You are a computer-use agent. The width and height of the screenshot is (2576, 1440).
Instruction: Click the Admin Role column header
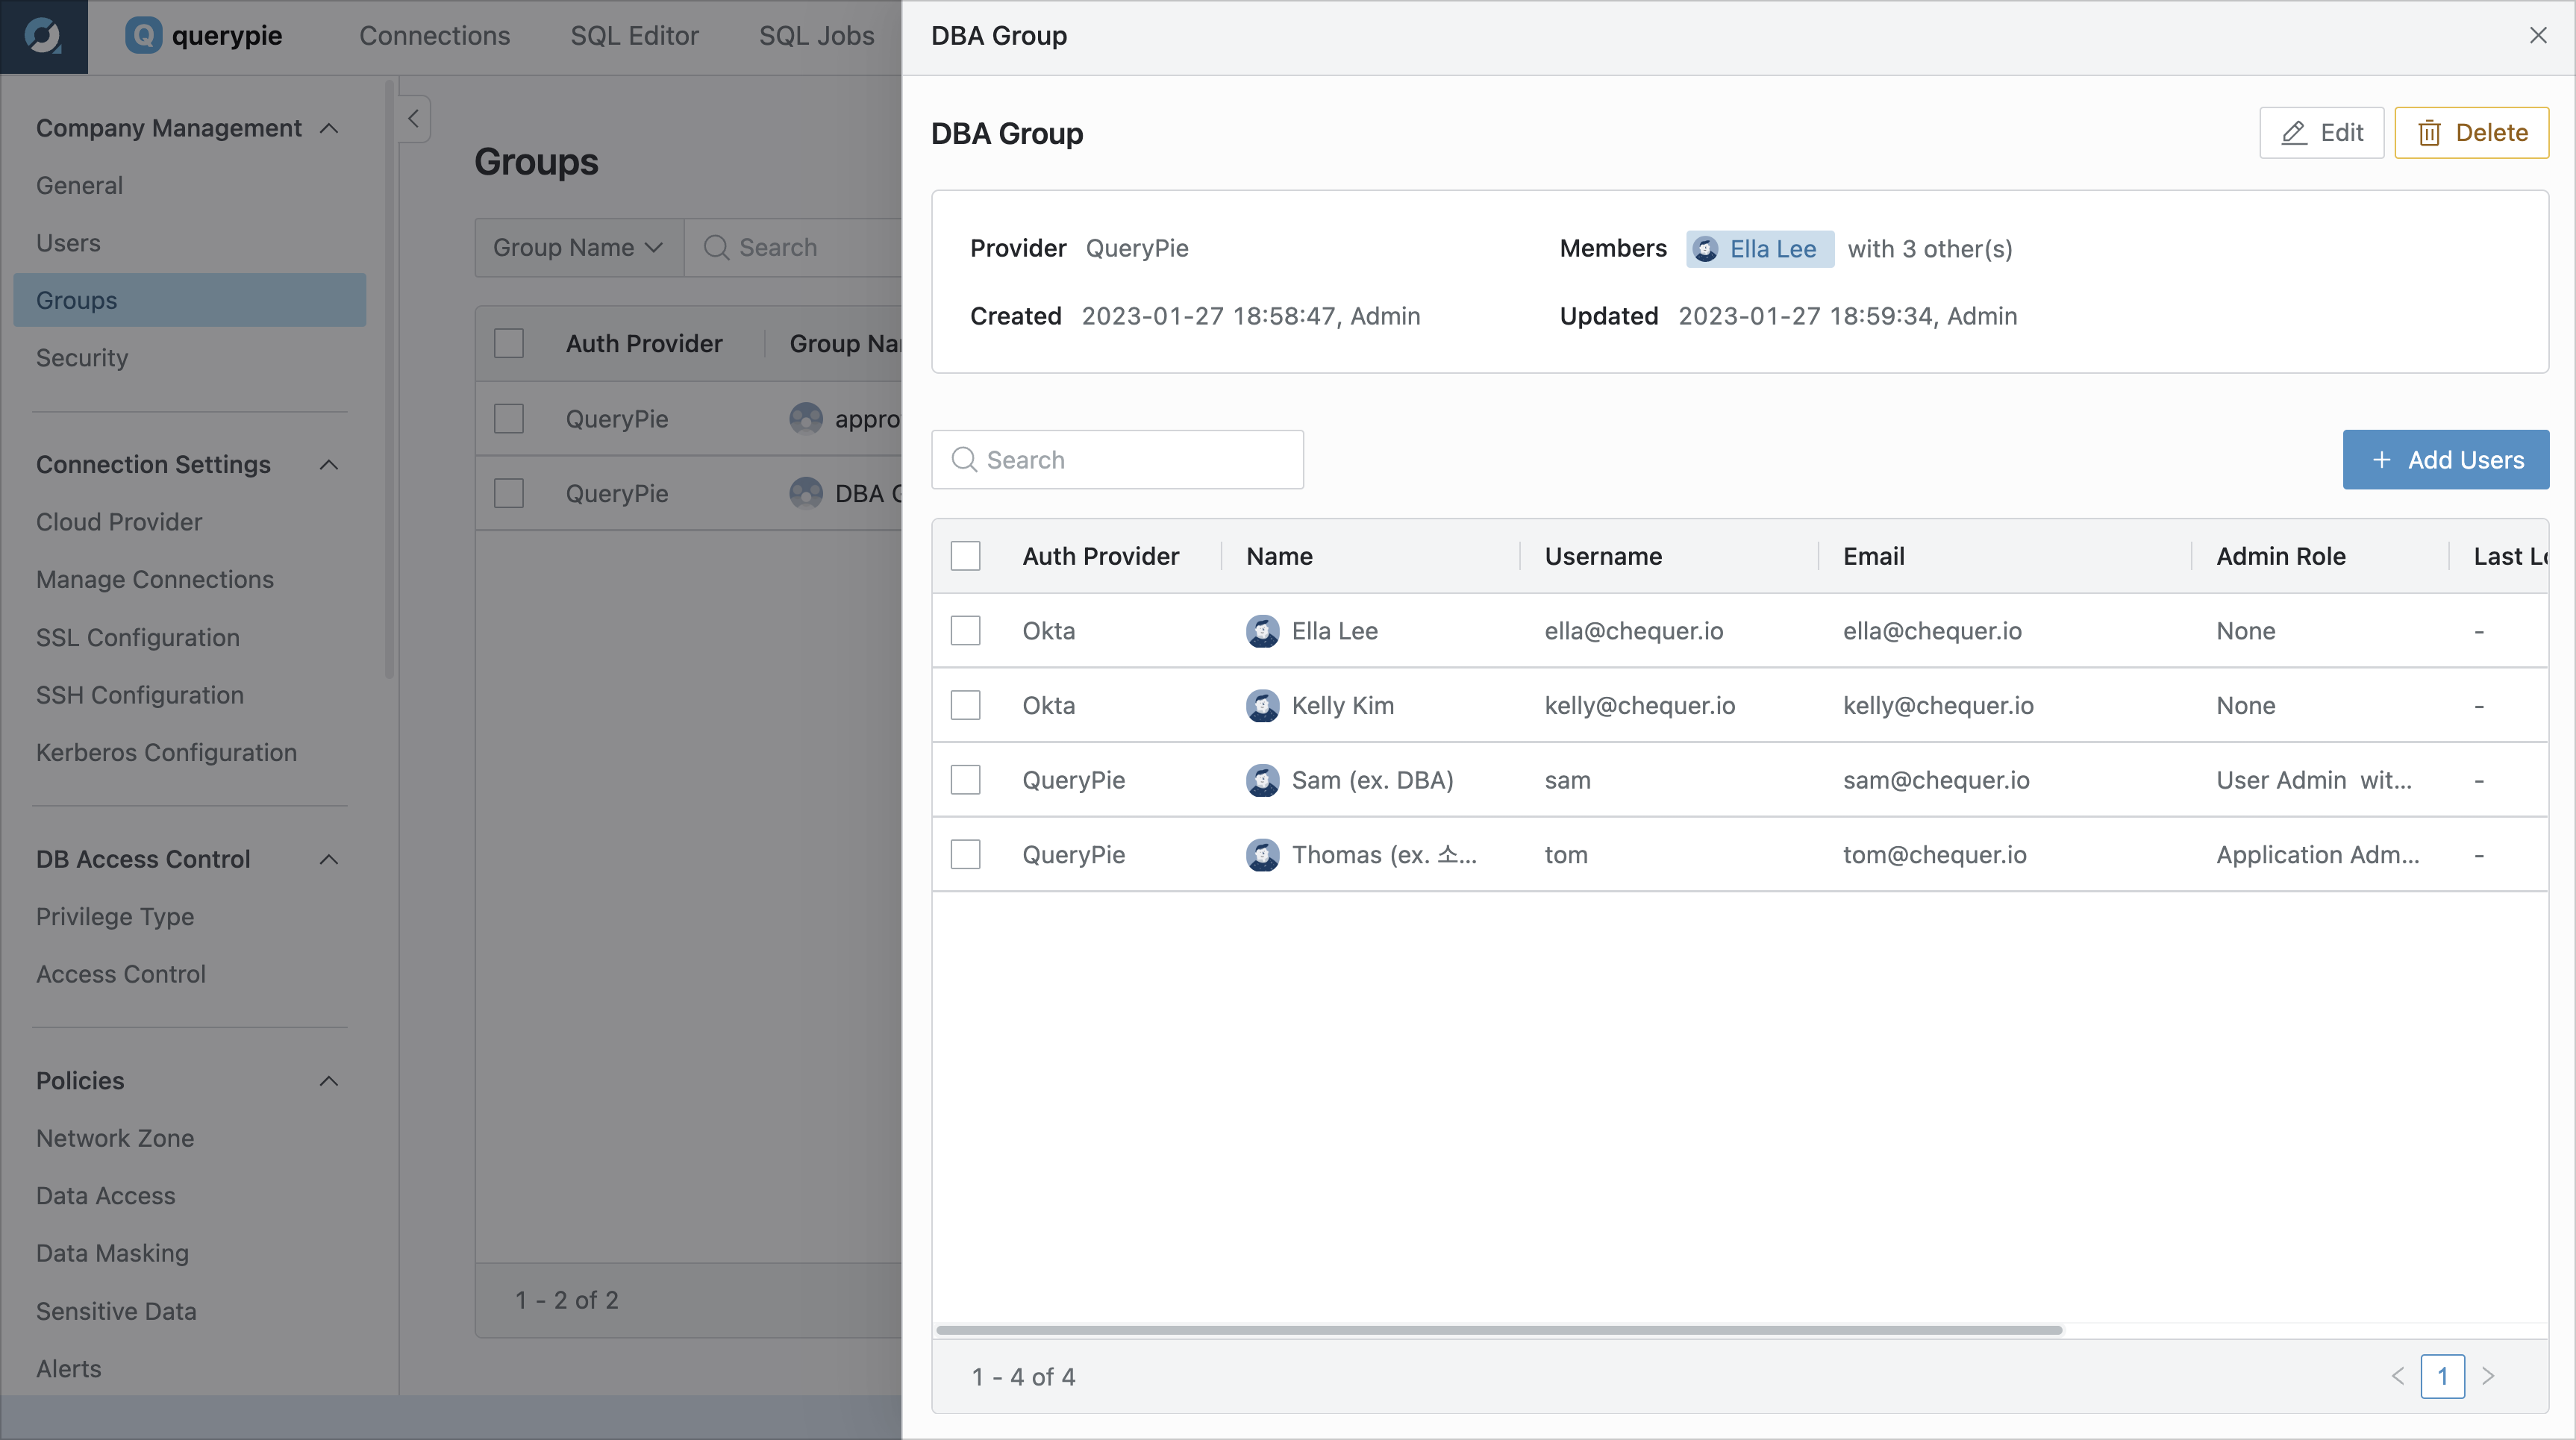[x=2280, y=556]
